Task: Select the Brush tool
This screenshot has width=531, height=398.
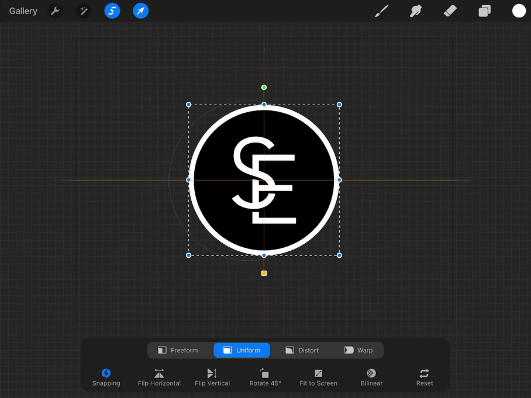Action: coord(382,11)
